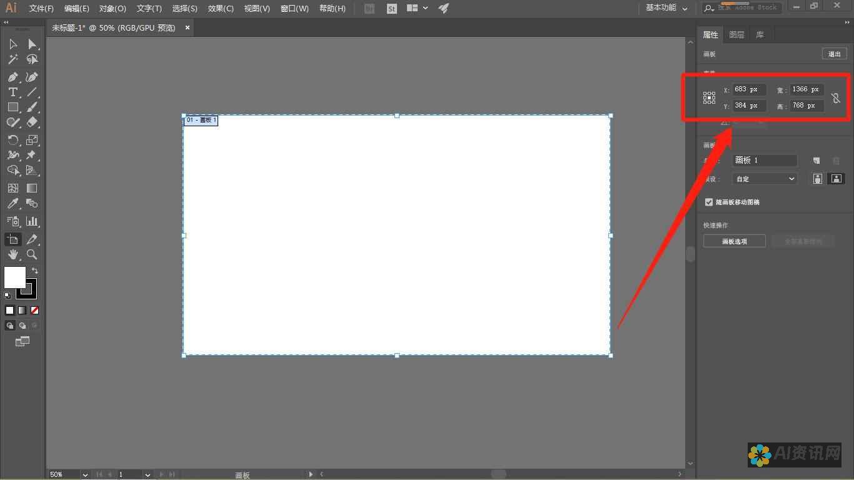Select the Rectangle tool
Image resolution: width=854 pixels, height=480 pixels.
(x=13, y=107)
